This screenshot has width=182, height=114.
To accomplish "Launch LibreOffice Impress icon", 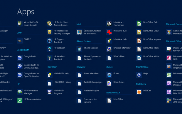I will [x=139, y=41].
